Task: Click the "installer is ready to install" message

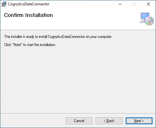Action: coord(58,37)
